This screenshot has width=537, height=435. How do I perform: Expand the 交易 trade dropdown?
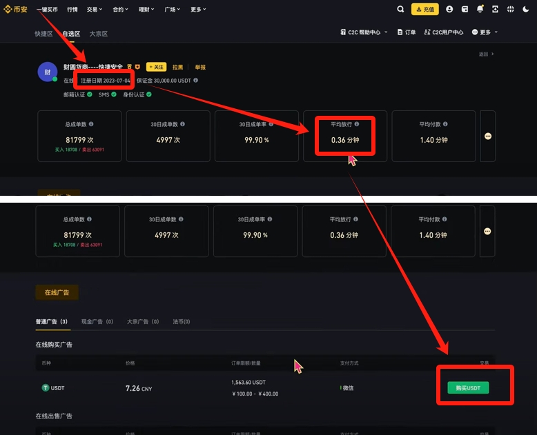point(94,9)
